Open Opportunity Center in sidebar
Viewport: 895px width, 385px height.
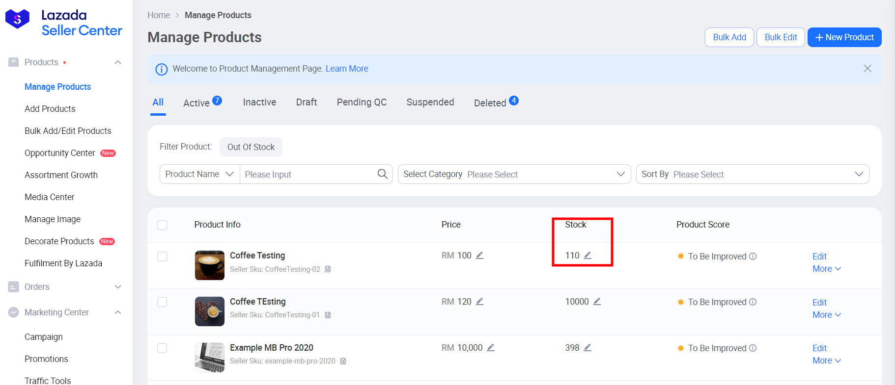click(x=60, y=153)
